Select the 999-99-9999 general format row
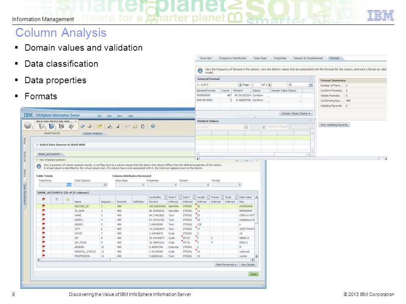Image resolution: width=406 pixels, height=304 pixels. pyautogui.click(x=255, y=100)
